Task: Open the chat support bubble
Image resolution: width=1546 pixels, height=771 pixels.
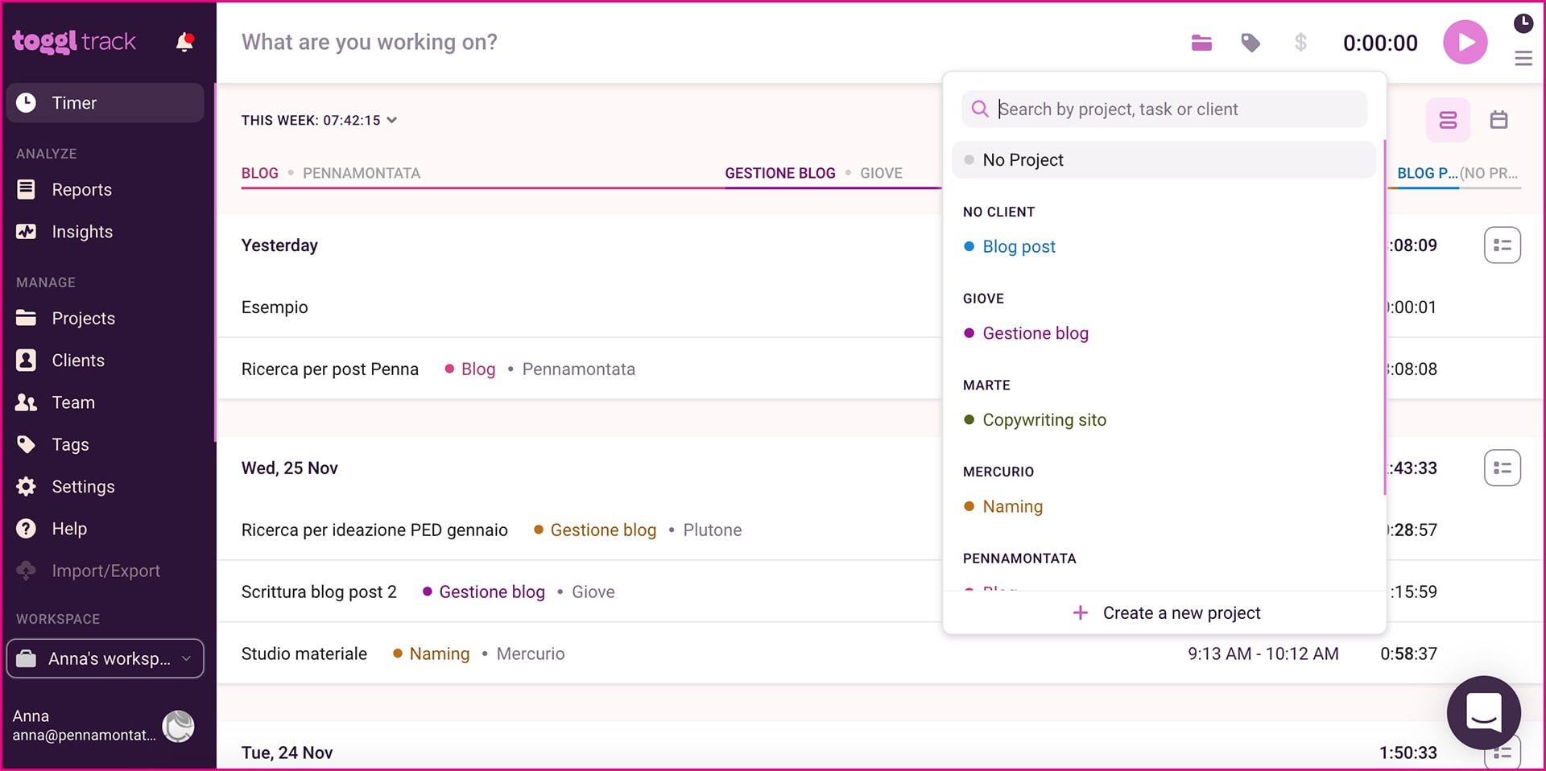Action: tap(1483, 712)
